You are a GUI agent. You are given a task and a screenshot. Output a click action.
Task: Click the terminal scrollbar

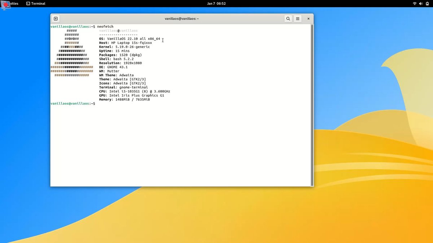pos(312,104)
